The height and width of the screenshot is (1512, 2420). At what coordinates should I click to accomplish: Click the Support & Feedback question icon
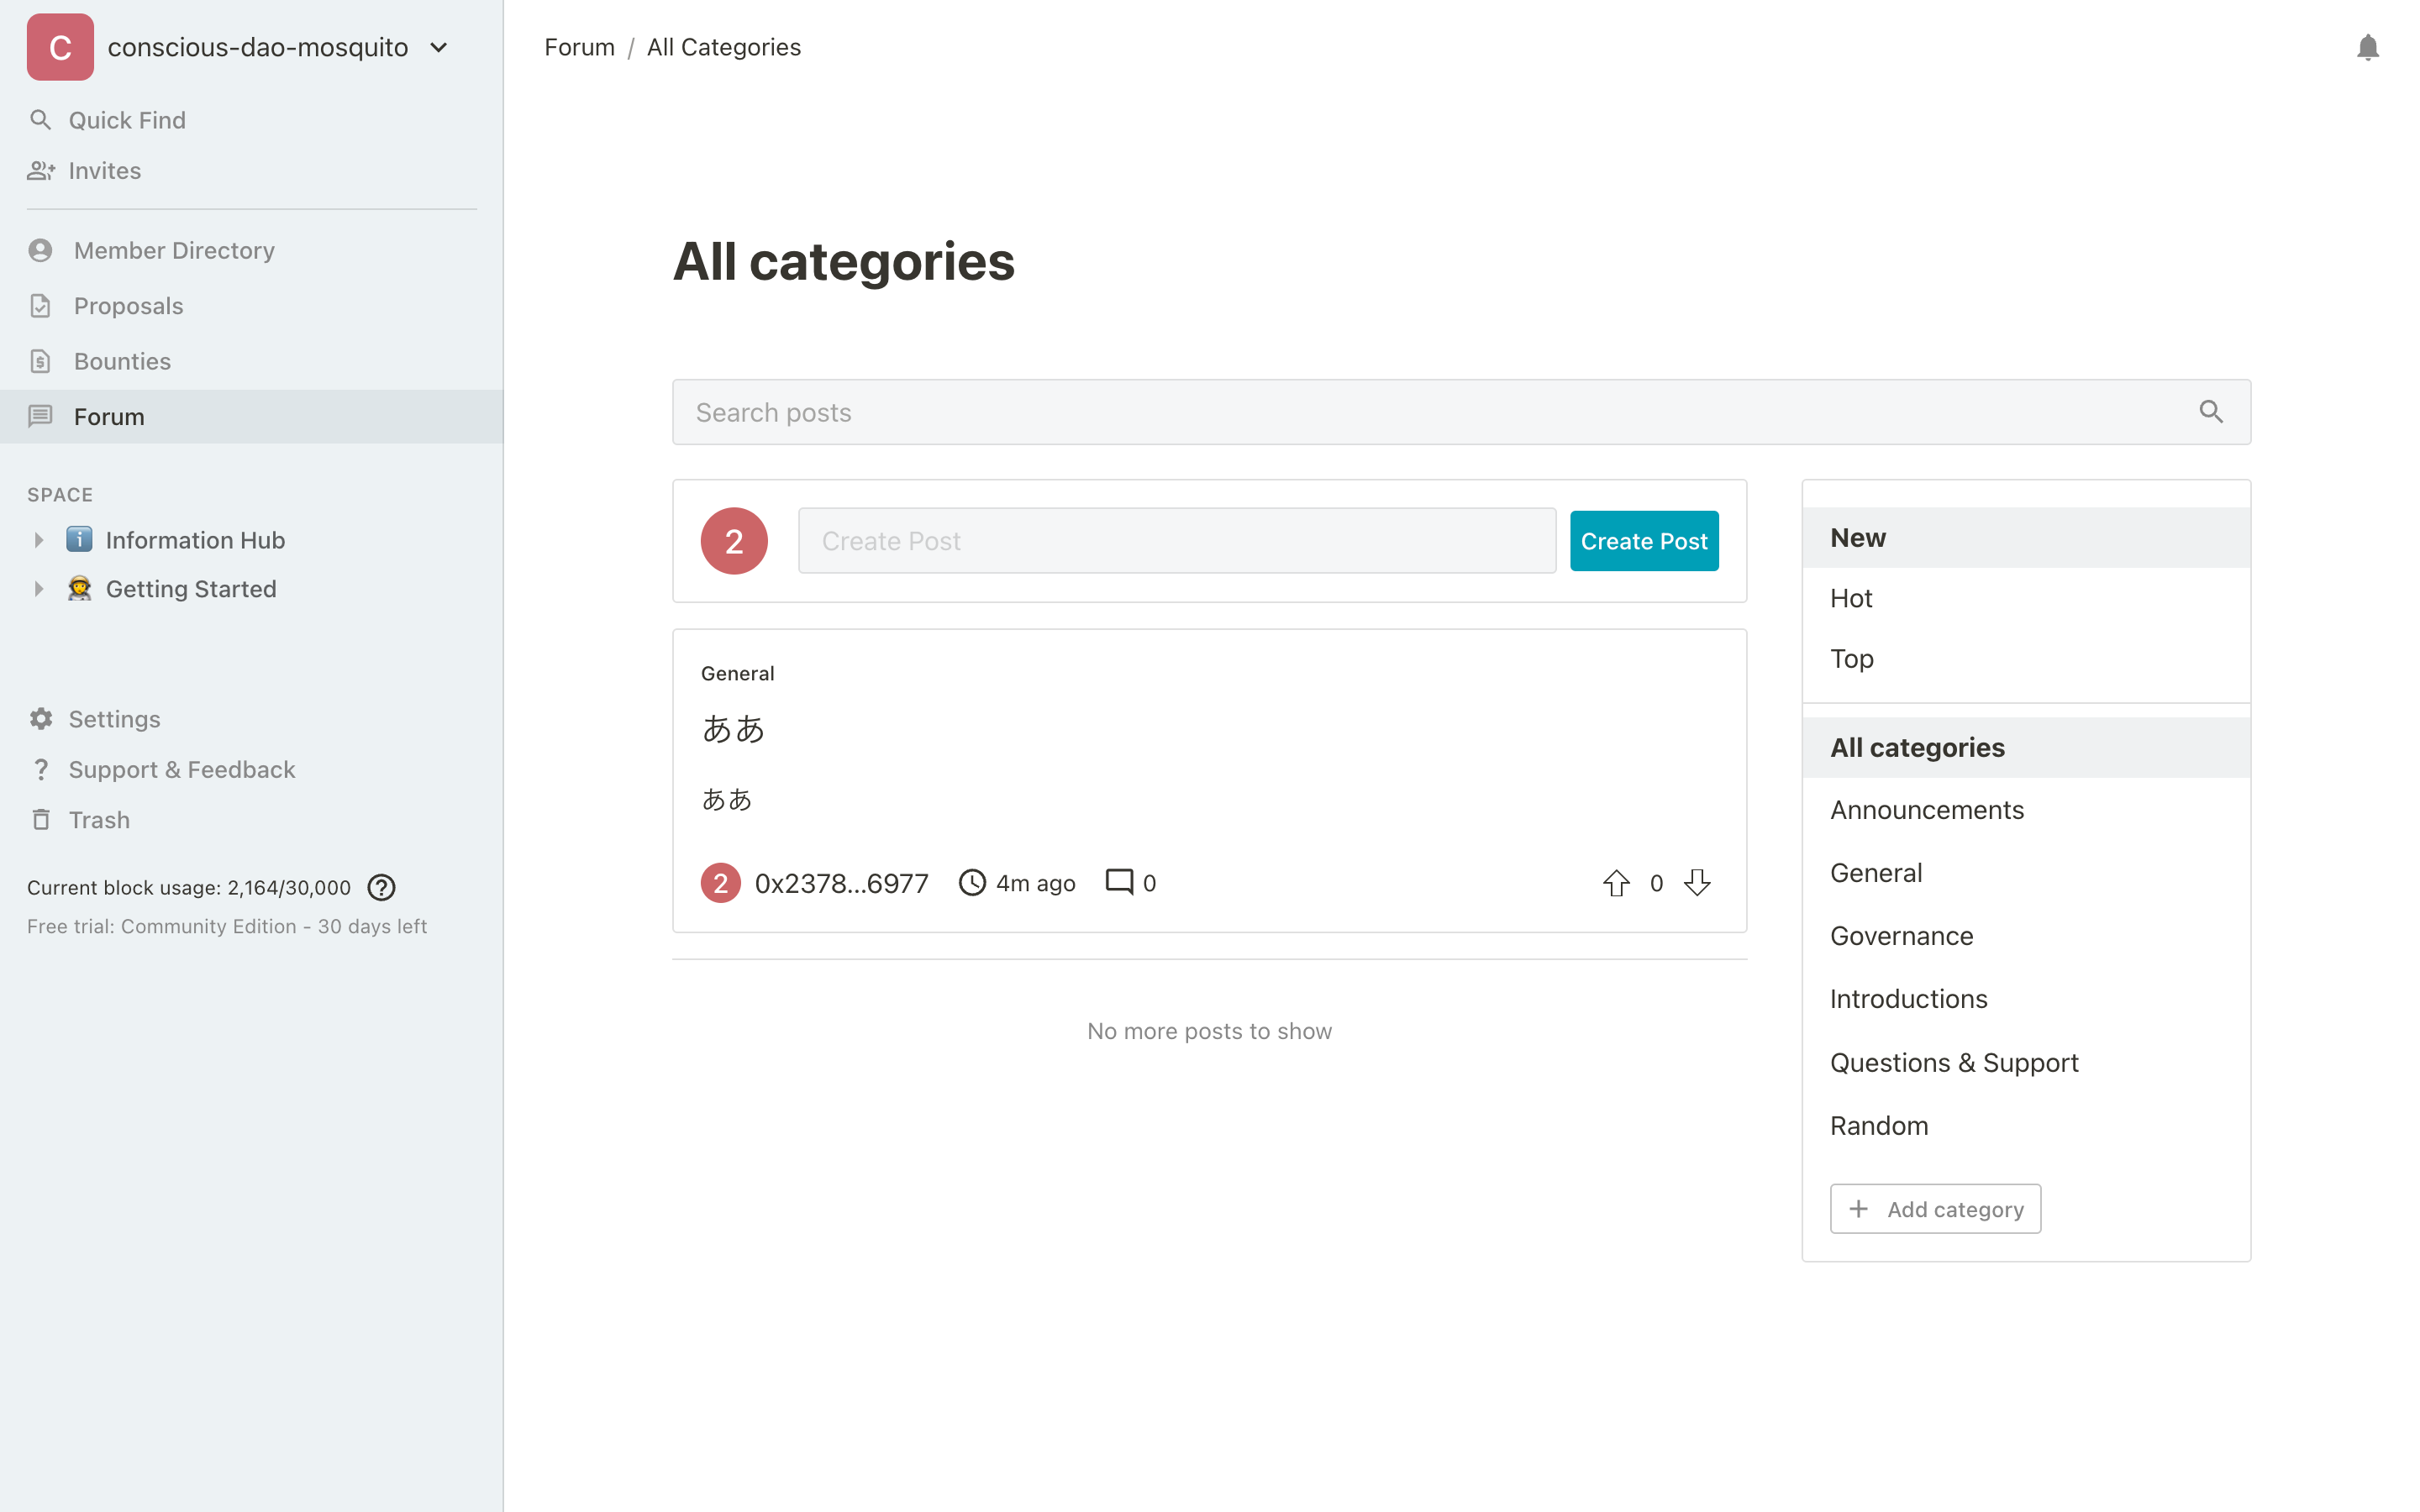coord(40,770)
